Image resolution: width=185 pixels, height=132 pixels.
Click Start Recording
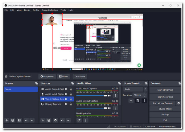165,97
